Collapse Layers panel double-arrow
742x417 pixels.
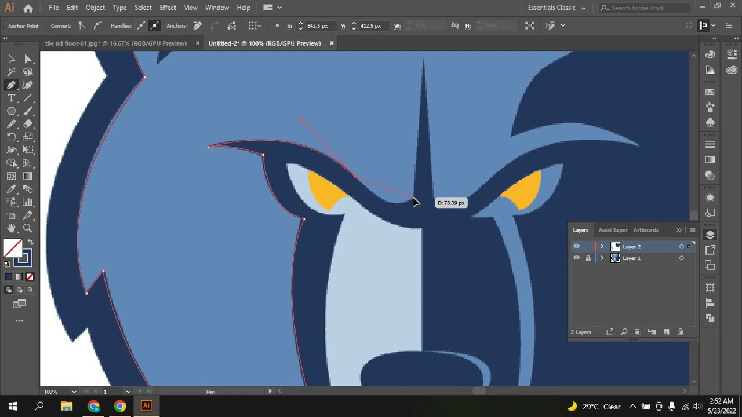coord(679,230)
